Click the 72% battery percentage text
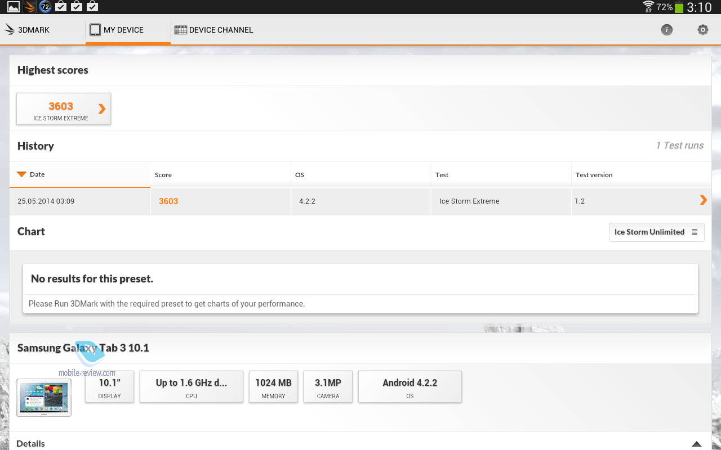 click(665, 7)
